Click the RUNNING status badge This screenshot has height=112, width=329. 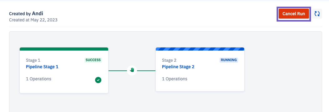coord(229,60)
